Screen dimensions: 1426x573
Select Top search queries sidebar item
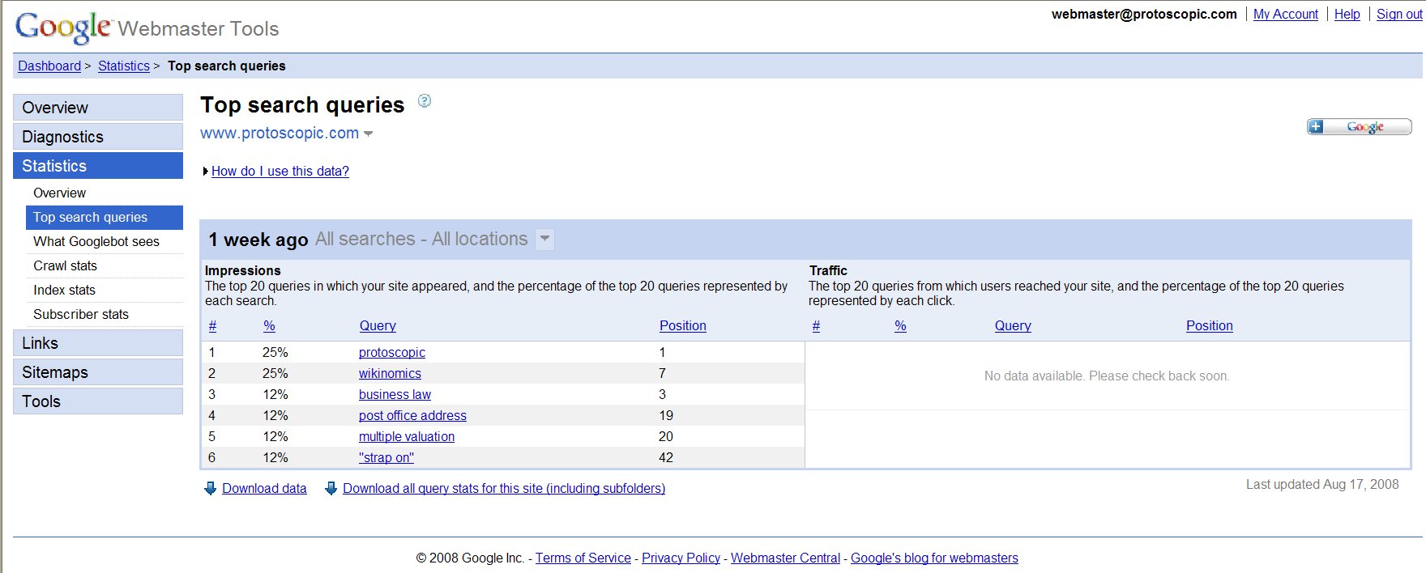click(105, 217)
